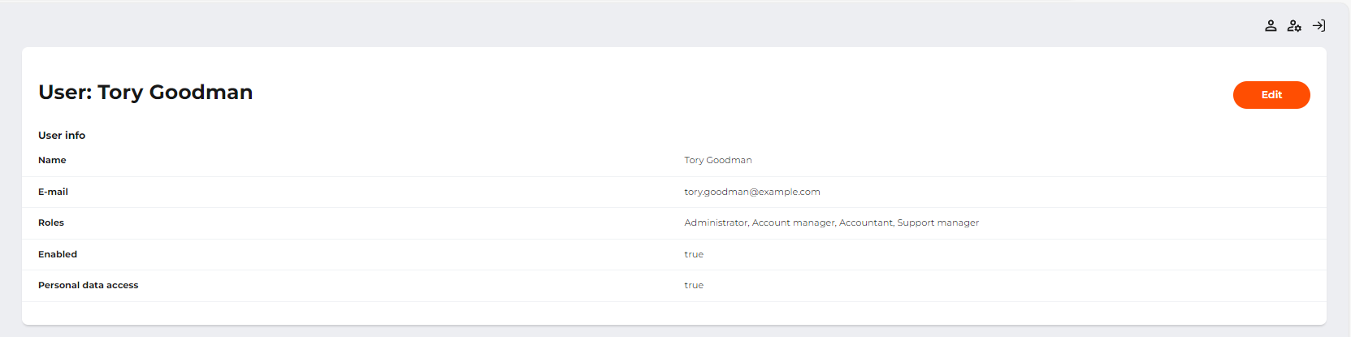Click the 'Personal data access' label

click(88, 285)
